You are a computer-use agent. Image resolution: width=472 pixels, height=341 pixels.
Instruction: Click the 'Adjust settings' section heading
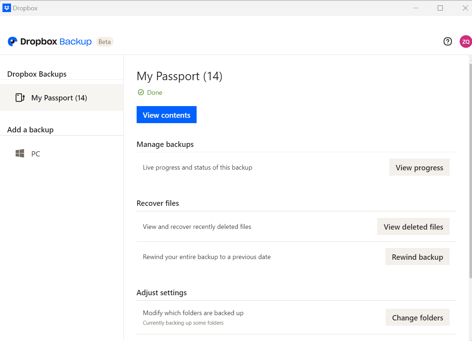coord(162,293)
